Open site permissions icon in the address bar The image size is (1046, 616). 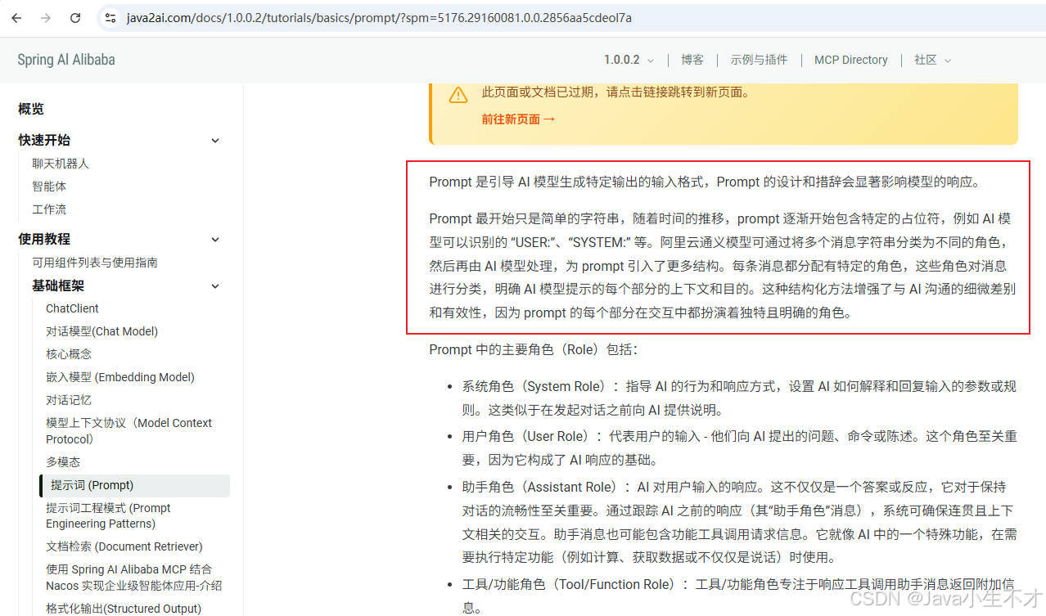109,18
